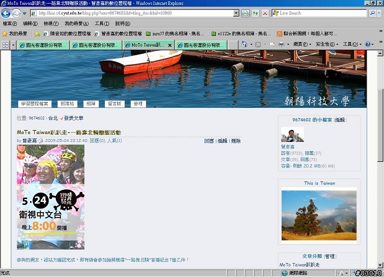Screen dimensions: 384x278
Task: Click the 台北 breadcrumb link
Action: pos(53,118)
